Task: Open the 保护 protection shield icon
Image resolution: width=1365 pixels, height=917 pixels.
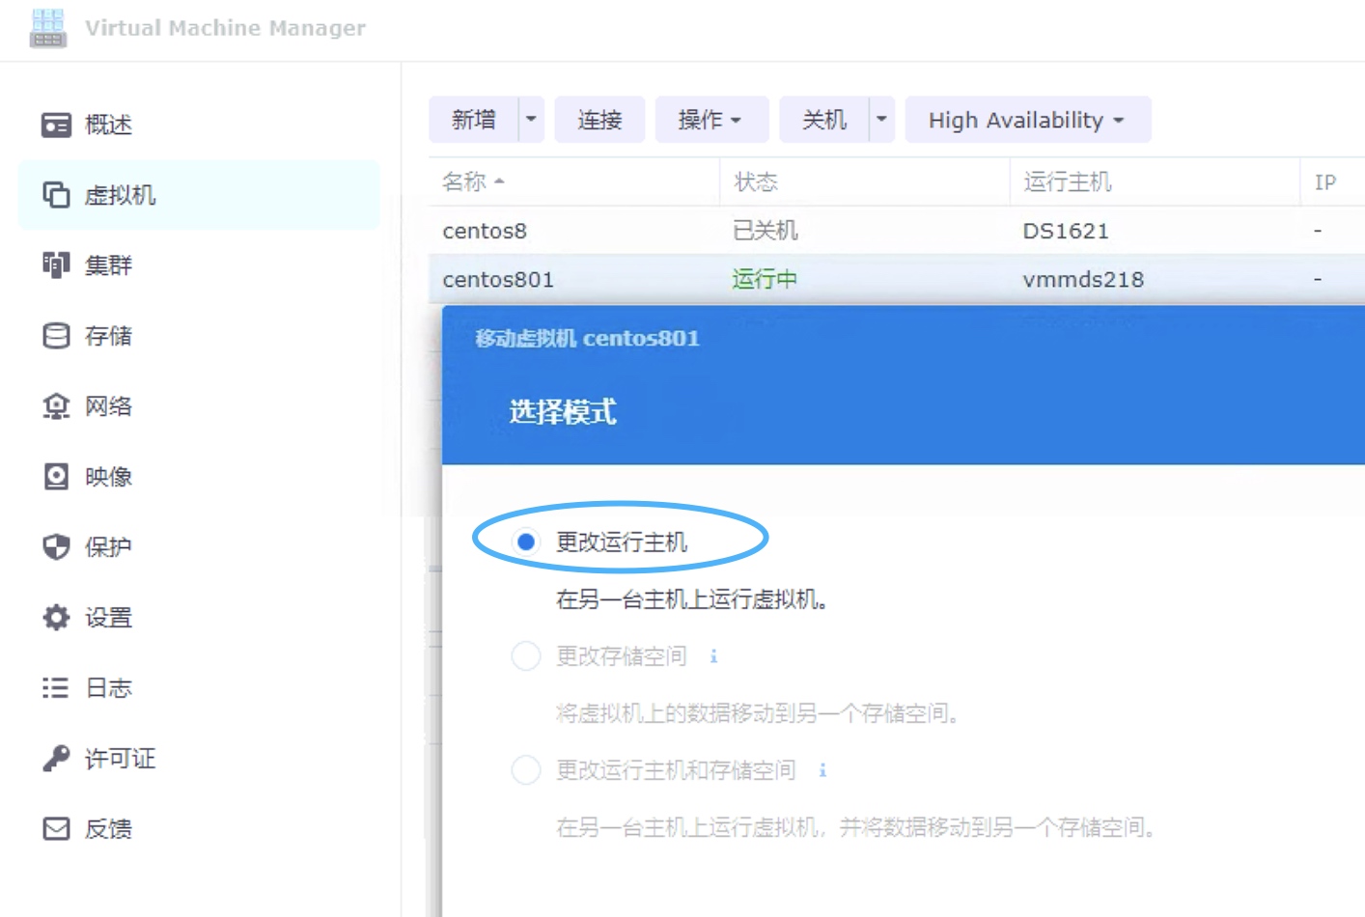Action: click(56, 547)
